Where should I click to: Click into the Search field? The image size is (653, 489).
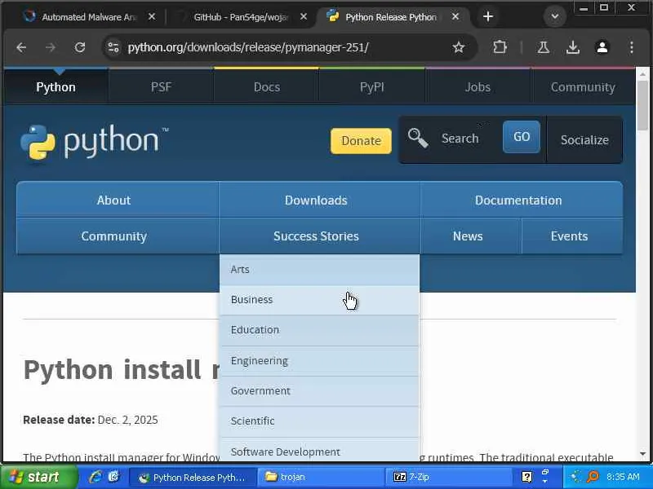tap(462, 138)
